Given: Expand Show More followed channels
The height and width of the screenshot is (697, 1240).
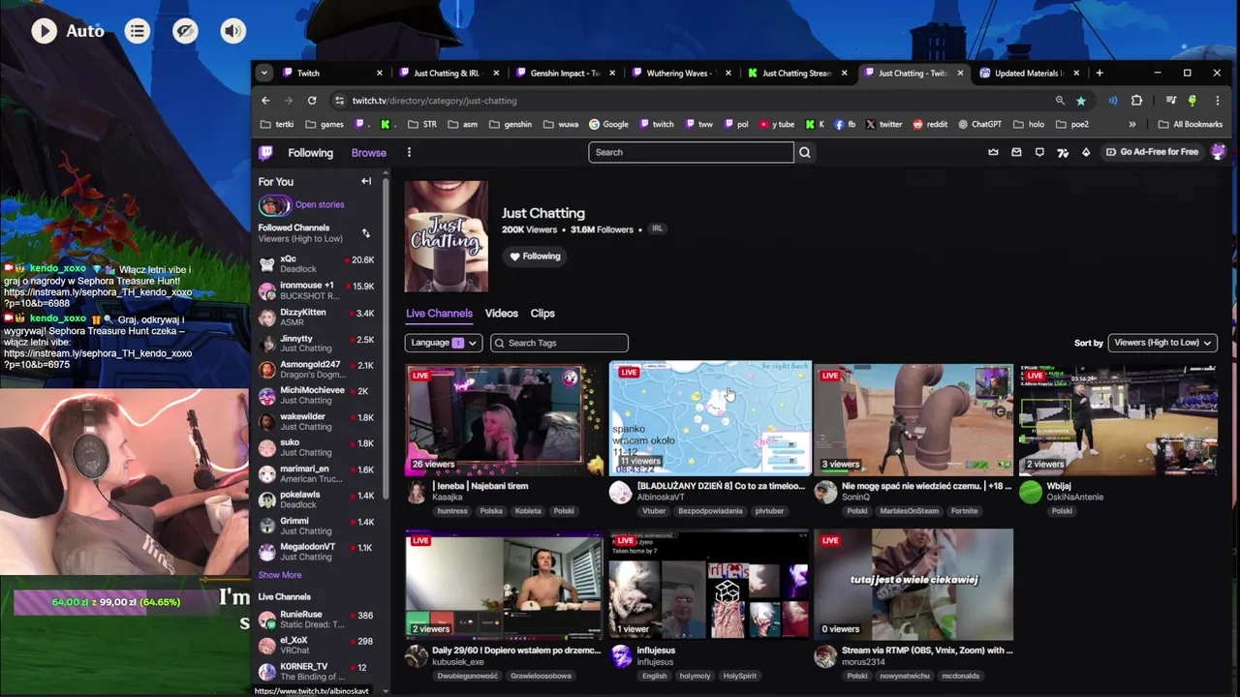Looking at the screenshot, I should 279,575.
